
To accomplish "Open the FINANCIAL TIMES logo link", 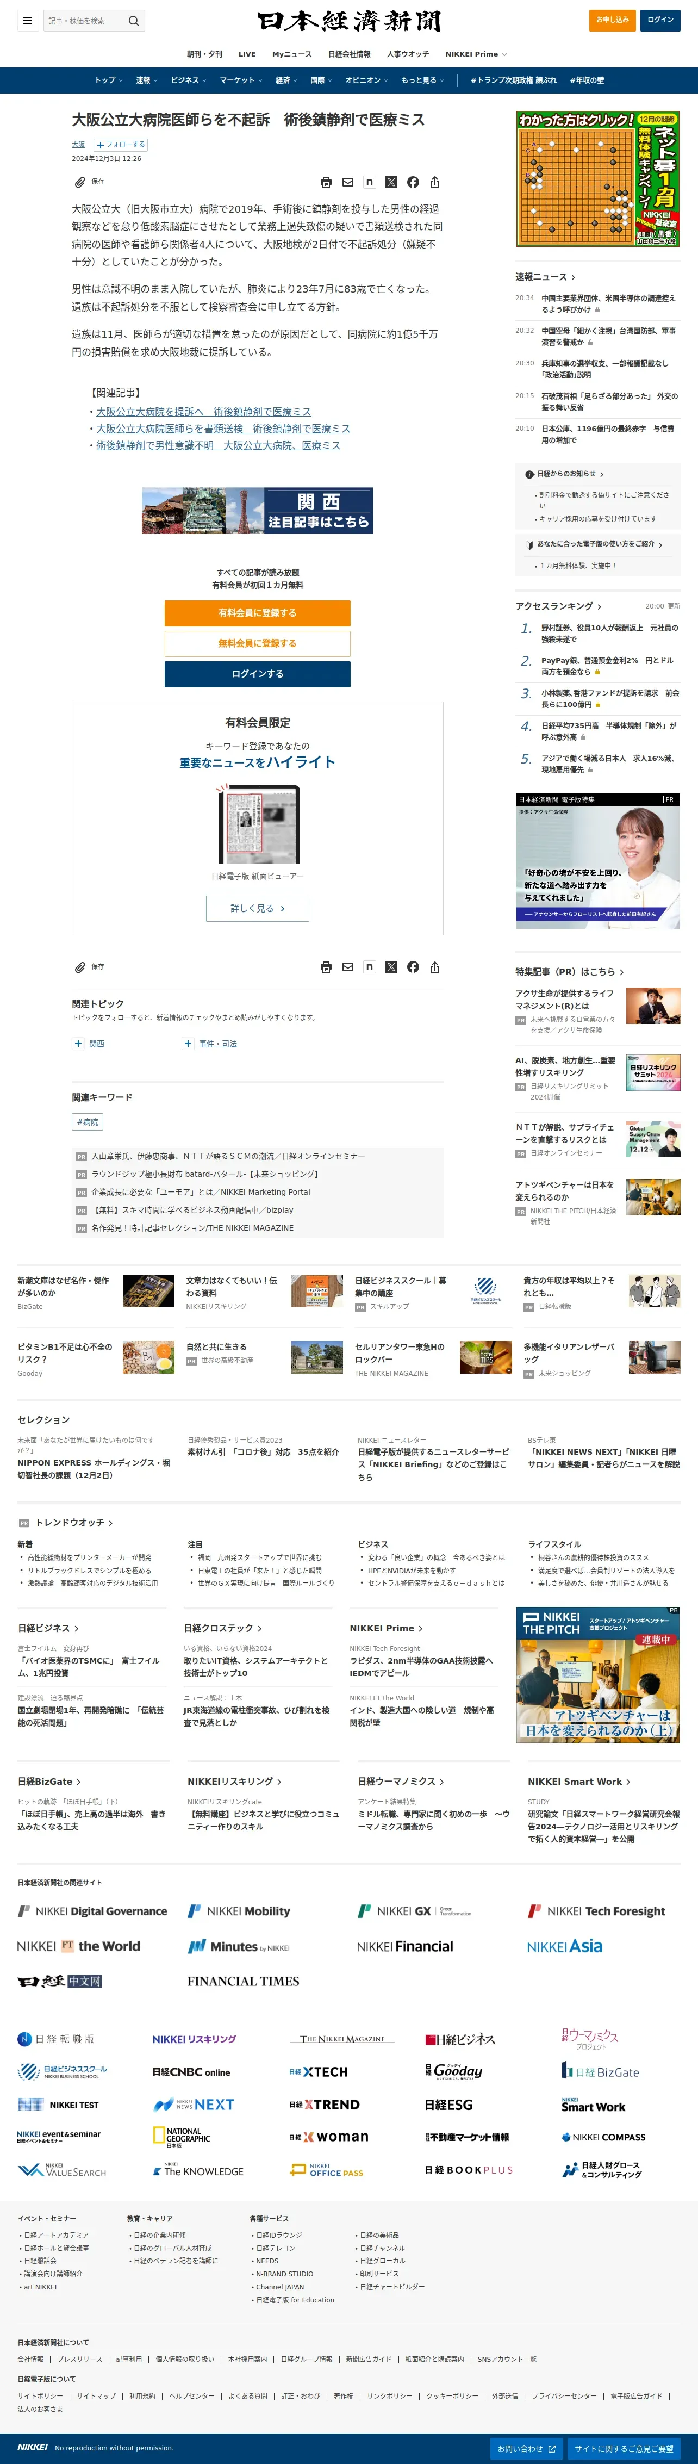I will 243,1981.
